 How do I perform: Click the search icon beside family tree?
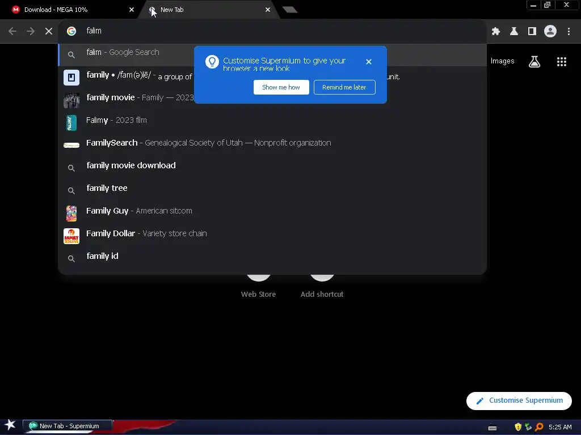coord(71,191)
